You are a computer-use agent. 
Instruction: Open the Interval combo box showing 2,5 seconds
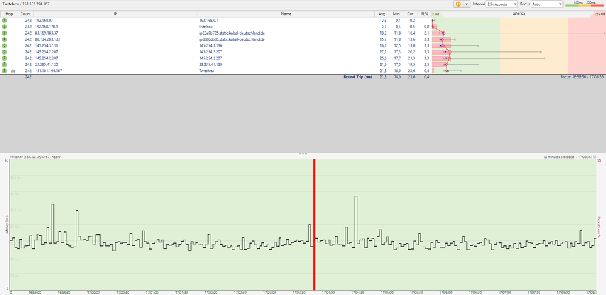click(502, 4)
